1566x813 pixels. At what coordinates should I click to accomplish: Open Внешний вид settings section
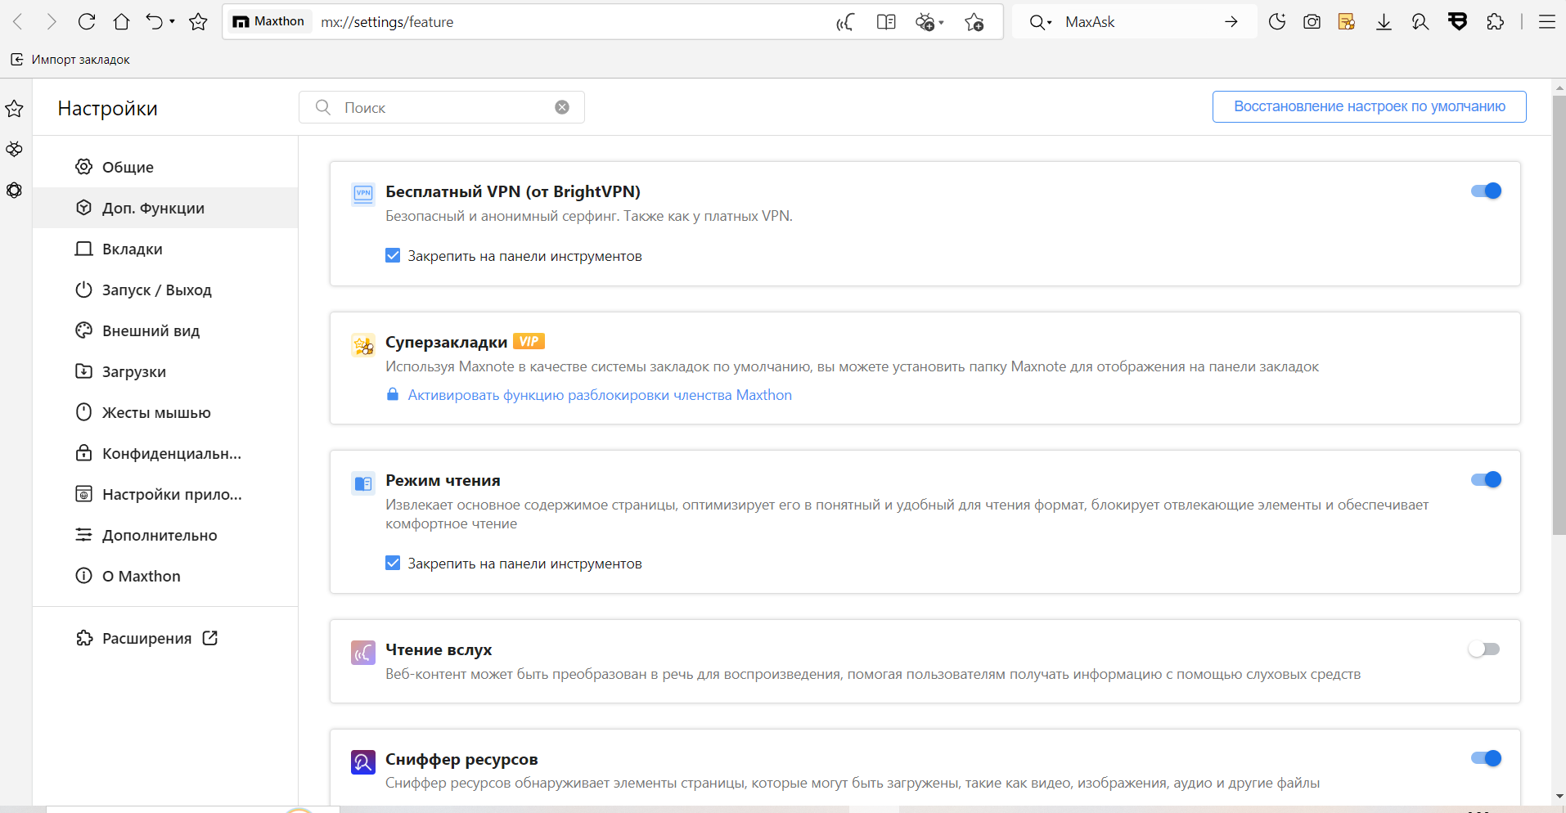pyautogui.click(x=165, y=330)
